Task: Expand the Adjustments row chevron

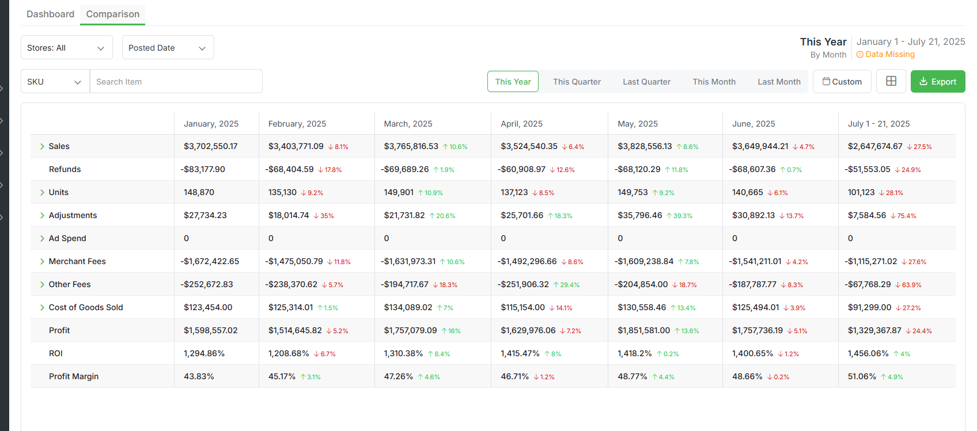Action: 42,216
